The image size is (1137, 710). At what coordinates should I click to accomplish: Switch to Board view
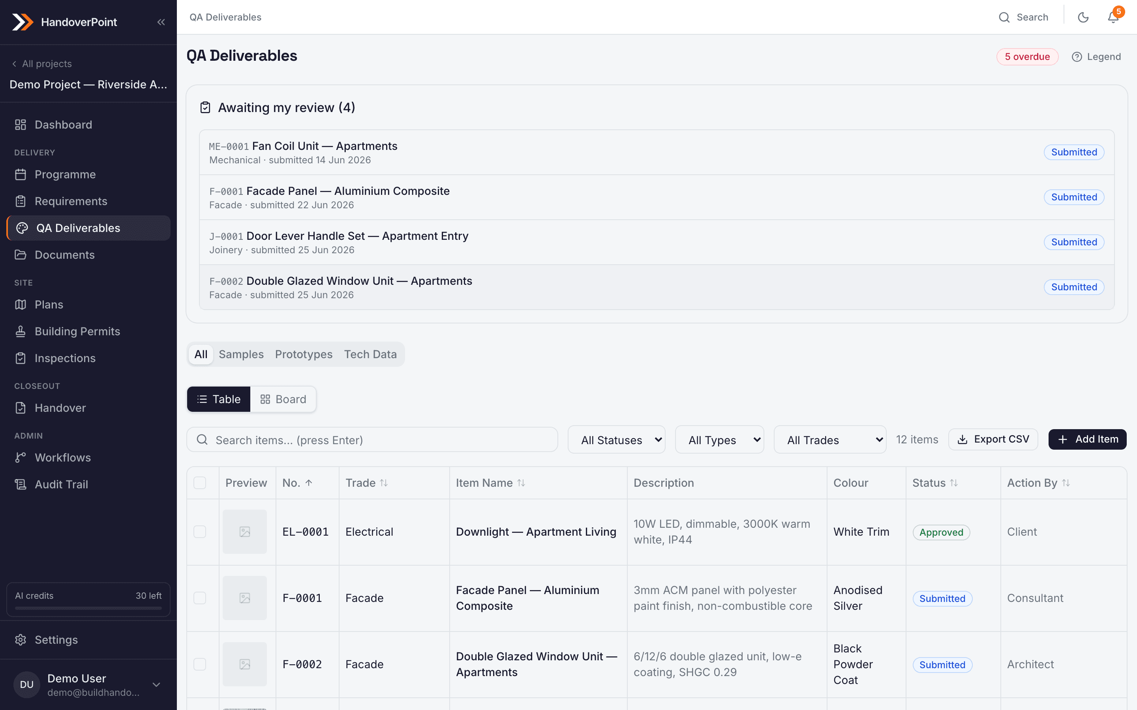(x=283, y=399)
